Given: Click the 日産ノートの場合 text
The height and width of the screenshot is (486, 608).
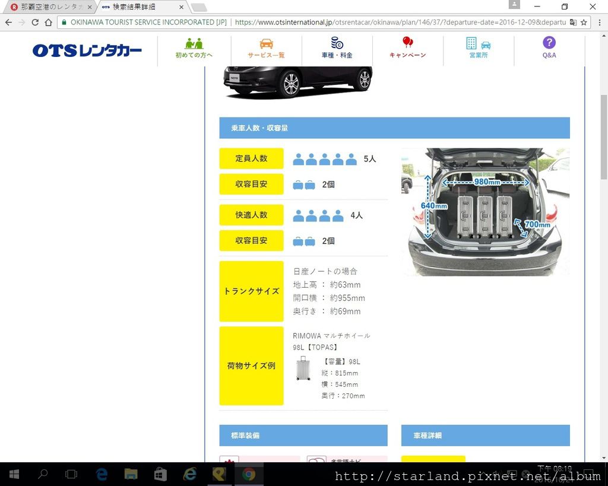Looking at the screenshot, I should 325,271.
